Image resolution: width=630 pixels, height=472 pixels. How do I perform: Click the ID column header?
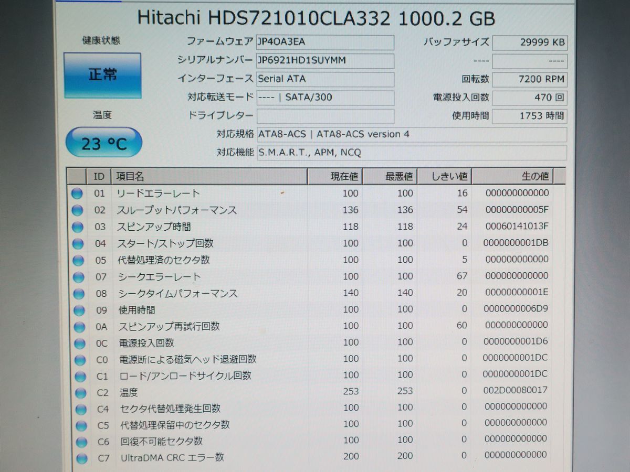(99, 176)
